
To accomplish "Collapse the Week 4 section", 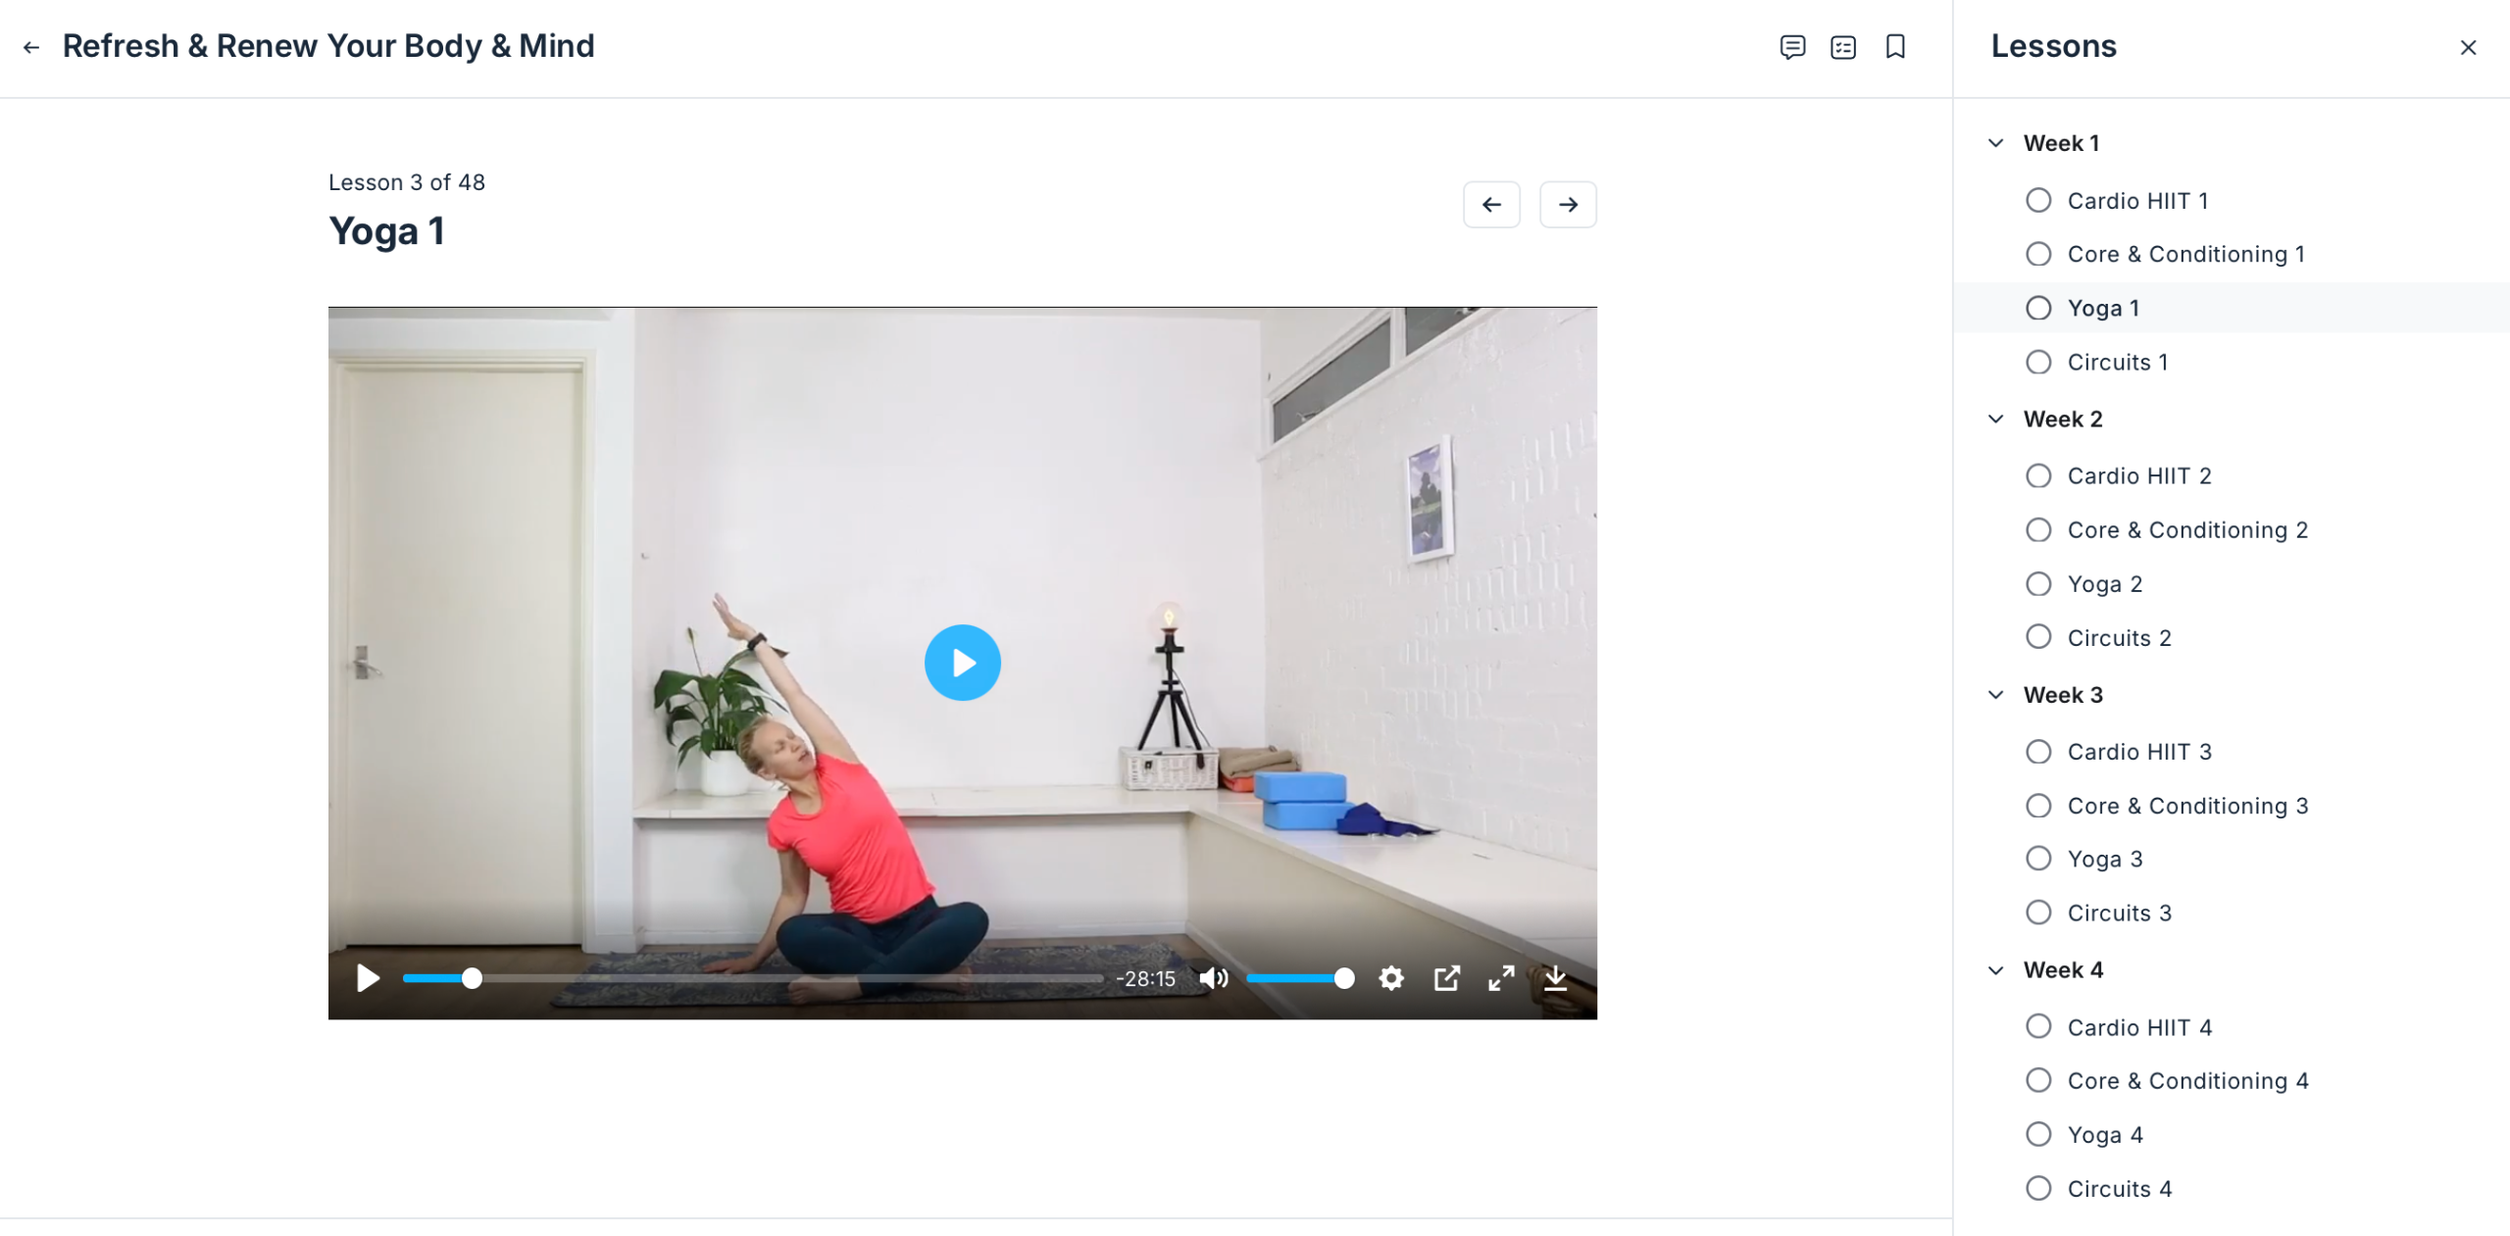I will click(1995, 970).
